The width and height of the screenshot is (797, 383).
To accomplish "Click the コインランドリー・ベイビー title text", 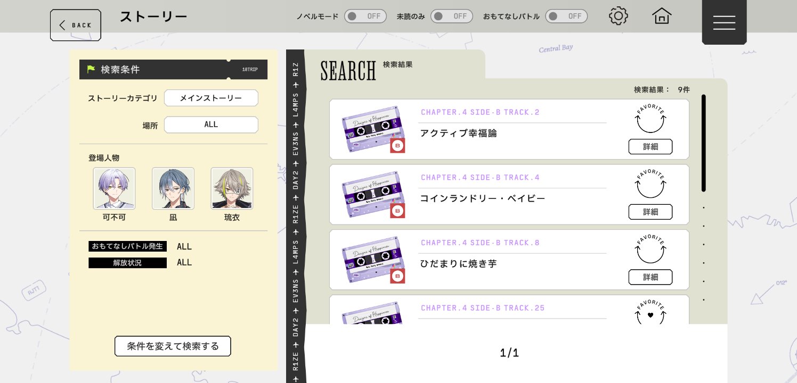I will 483,198.
